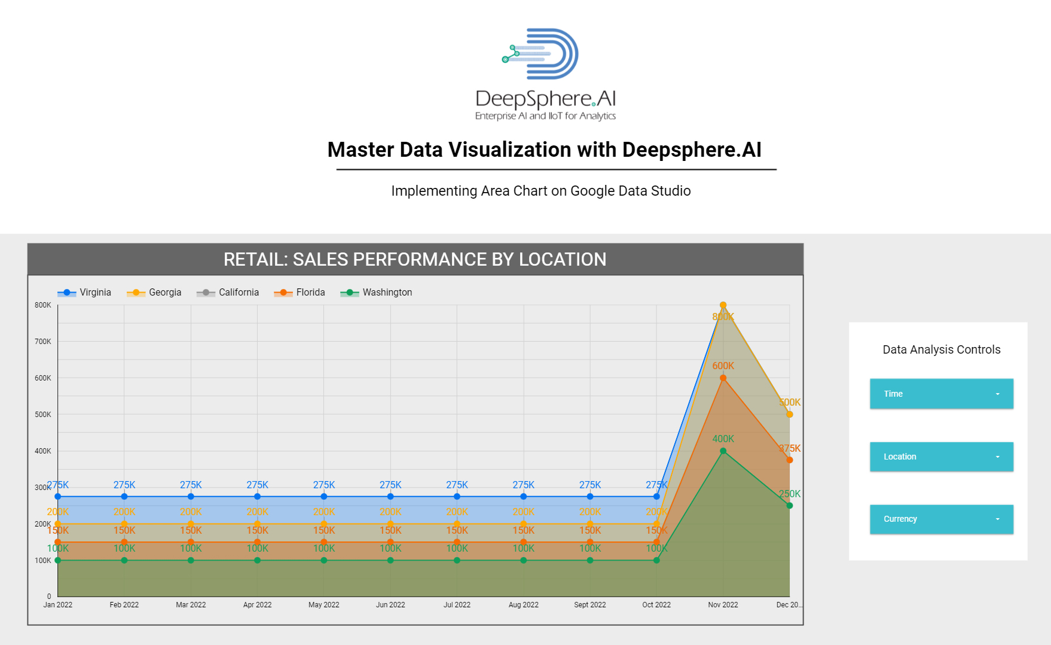This screenshot has height=645, width=1051.
Task: Click the Florida legend marker
Action: (x=283, y=293)
